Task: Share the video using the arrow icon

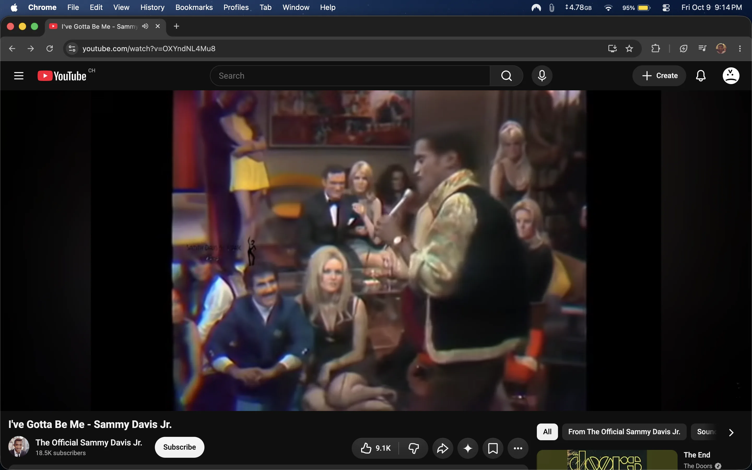Action: coord(443,448)
